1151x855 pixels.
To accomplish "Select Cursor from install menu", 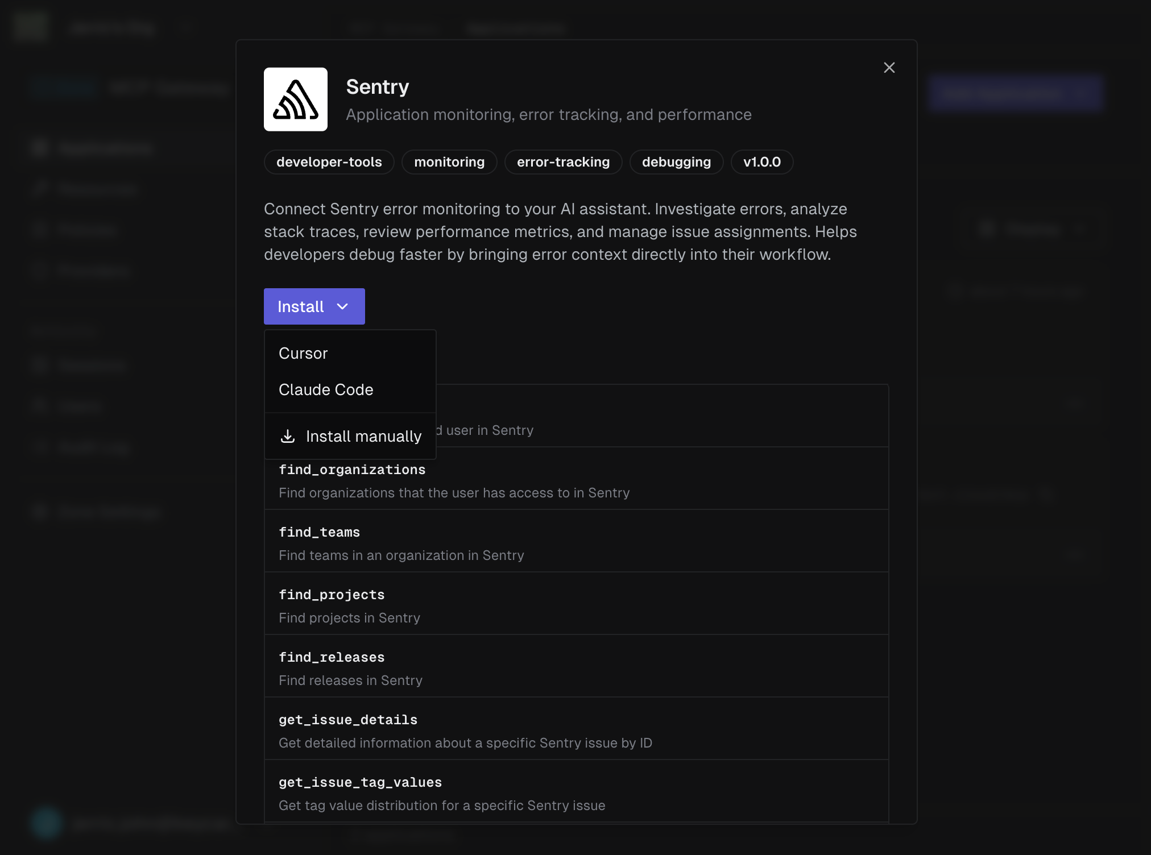I will tap(303, 353).
